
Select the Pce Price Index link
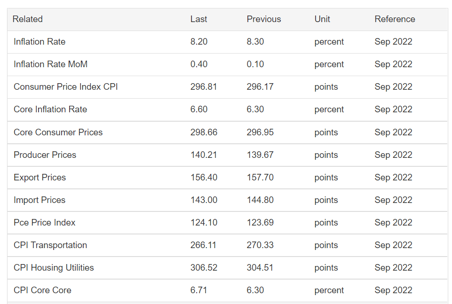pyautogui.click(x=44, y=223)
